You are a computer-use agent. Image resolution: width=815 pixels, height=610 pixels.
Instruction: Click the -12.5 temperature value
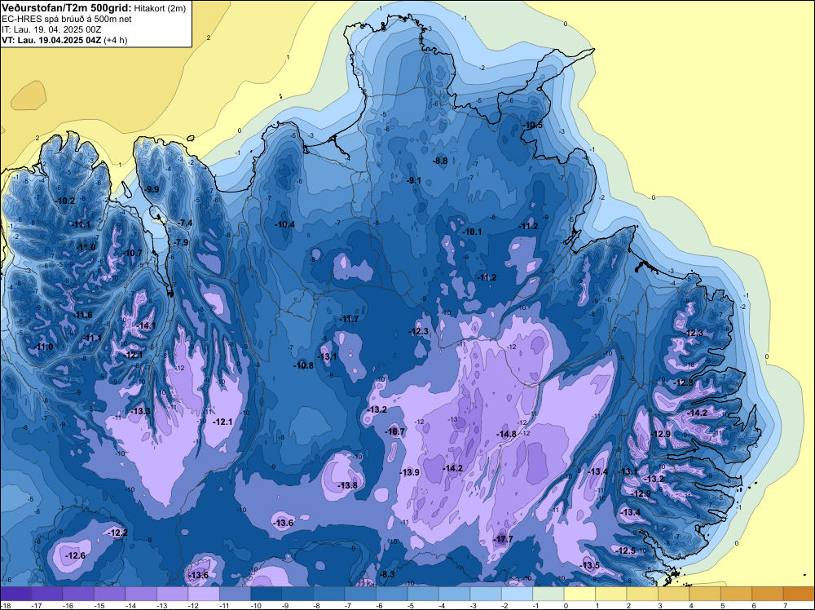pos(626,550)
